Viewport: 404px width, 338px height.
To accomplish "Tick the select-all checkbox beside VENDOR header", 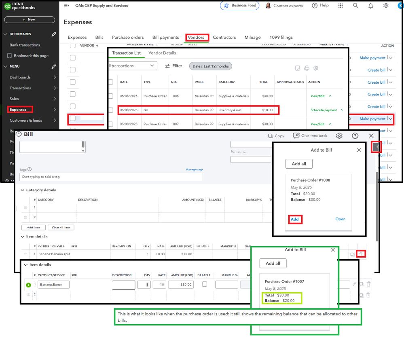I will [73, 46].
